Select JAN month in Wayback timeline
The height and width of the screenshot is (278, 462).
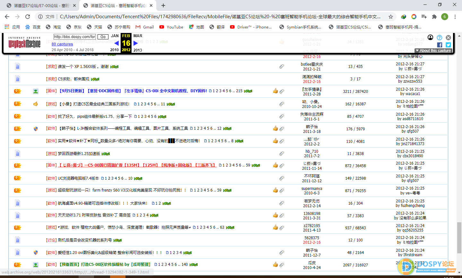pyautogui.click(x=115, y=36)
